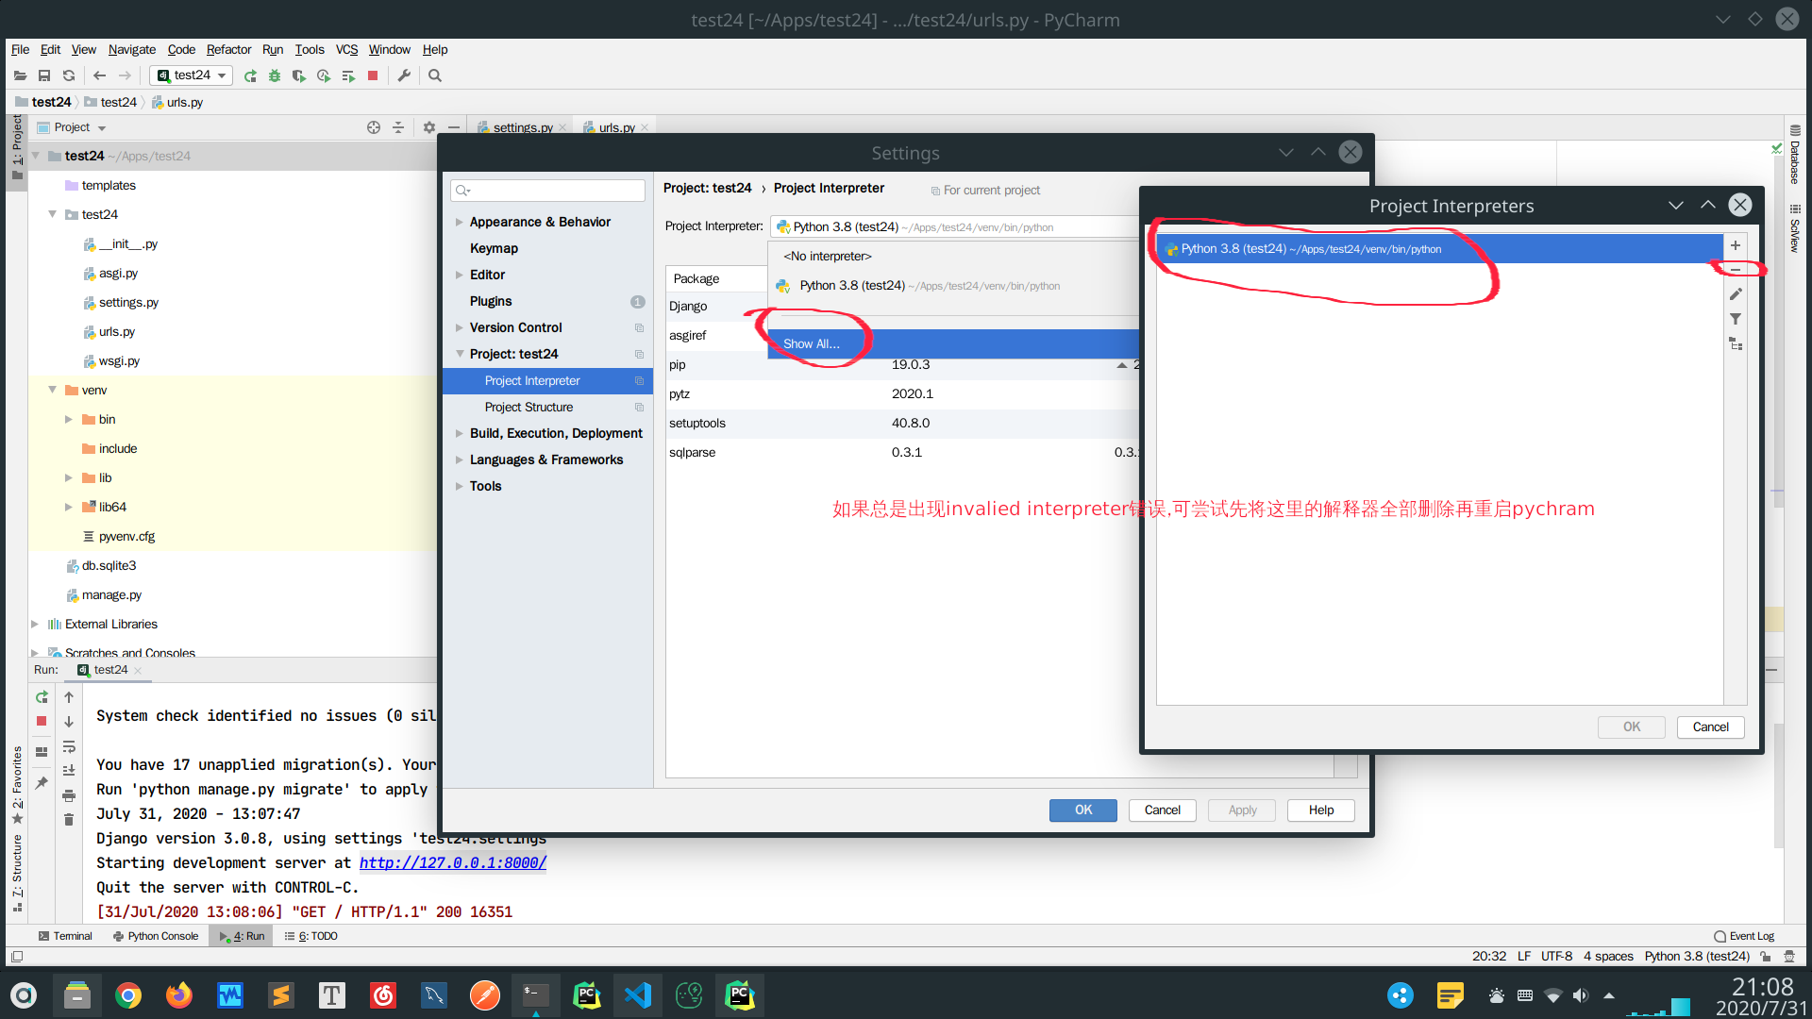Image resolution: width=1812 pixels, height=1019 pixels.
Task: Expand the Editor settings group
Action: [x=459, y=275]
